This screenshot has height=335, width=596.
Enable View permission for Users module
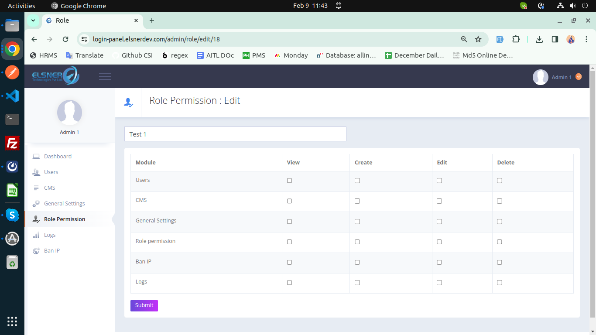[289, 180]
